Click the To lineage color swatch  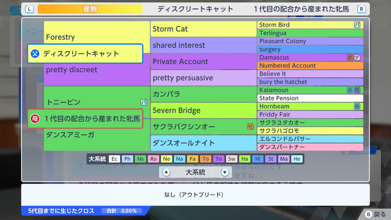click(205, 159)
